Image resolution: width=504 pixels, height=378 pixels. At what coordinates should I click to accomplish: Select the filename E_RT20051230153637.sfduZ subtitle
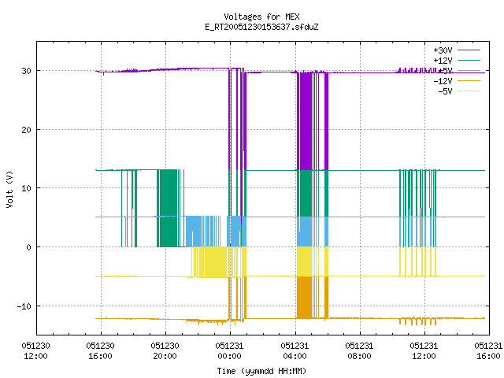[x=261, y=27]
